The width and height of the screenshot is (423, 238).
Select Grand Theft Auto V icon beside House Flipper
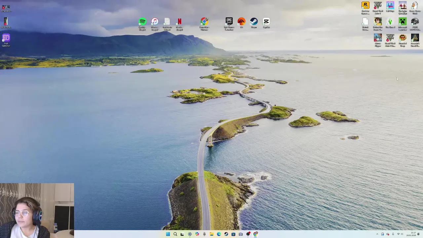pyautogui.click(x=390, y=40)
